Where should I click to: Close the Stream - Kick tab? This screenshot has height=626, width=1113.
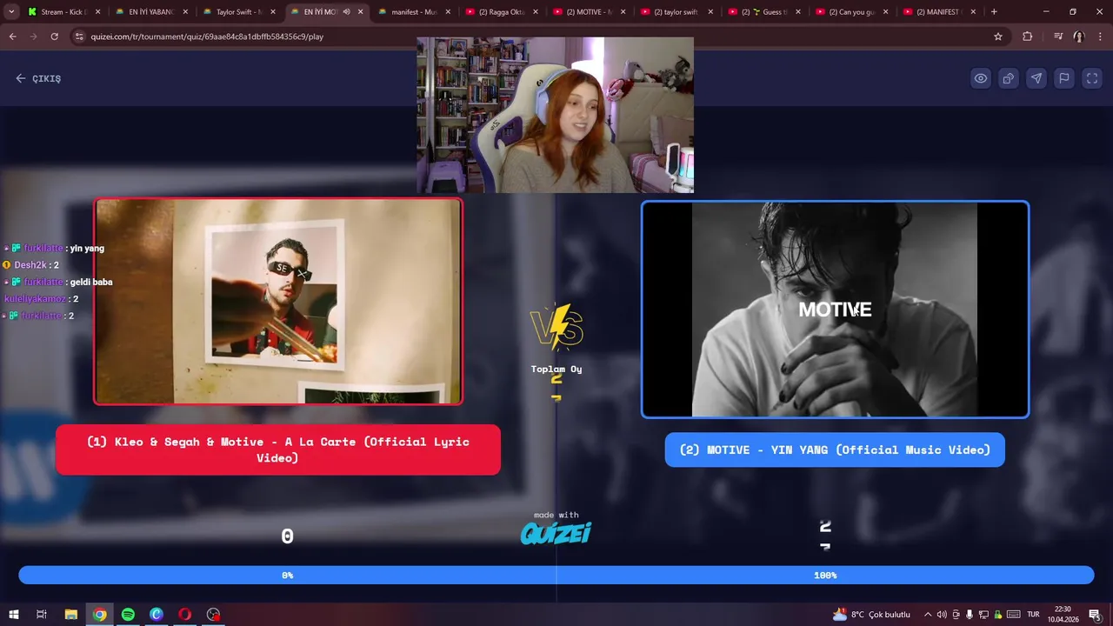point(98,12)
